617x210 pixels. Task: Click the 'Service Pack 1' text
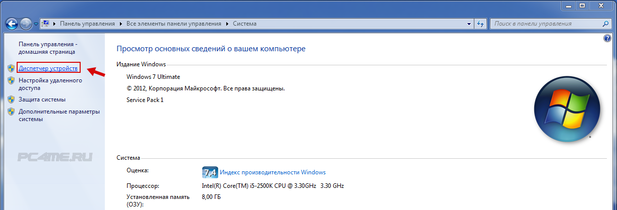pyautogui.click(x=145, y=100)
